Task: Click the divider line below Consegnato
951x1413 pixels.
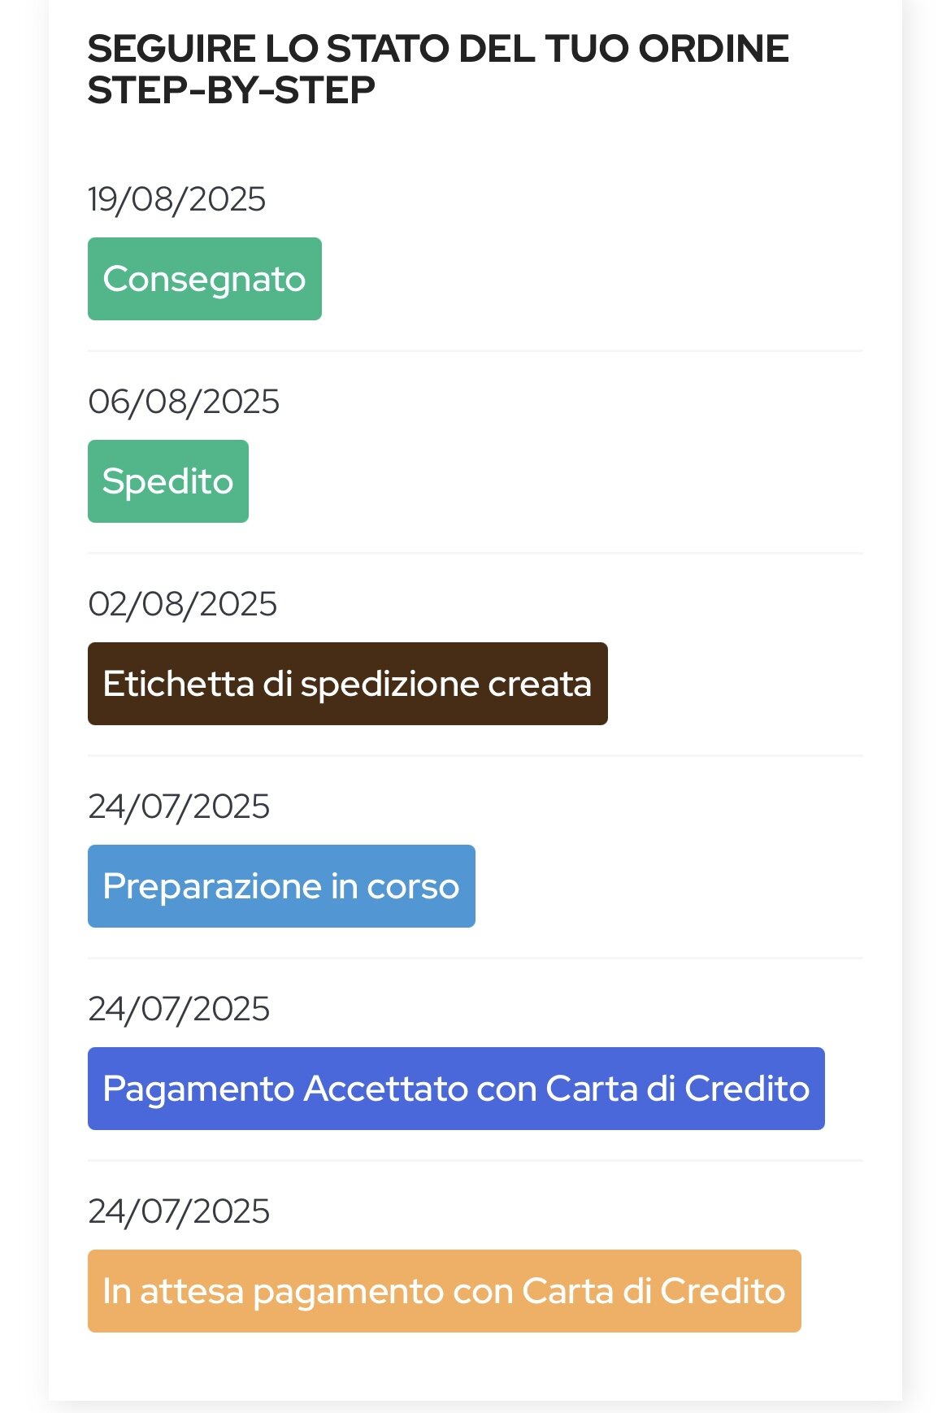Action: pyautogui.click(x=475, y=351)
